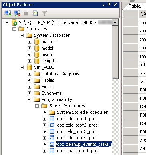Select the tempdb database label

tap(49, 61)
